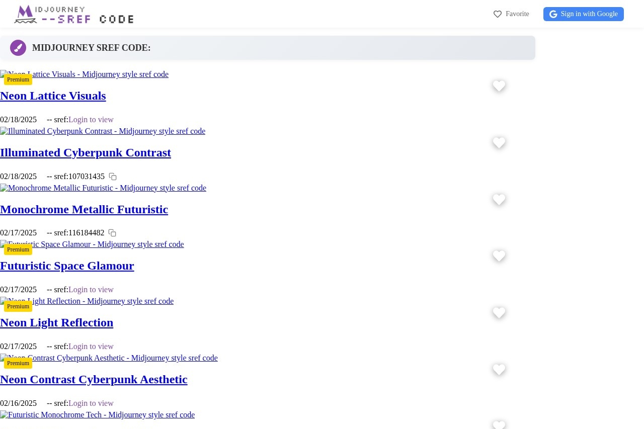Click the Midjourney SREF Code logo
The height and width of the screenshot is (429, 644).
[x=74, y=14]
